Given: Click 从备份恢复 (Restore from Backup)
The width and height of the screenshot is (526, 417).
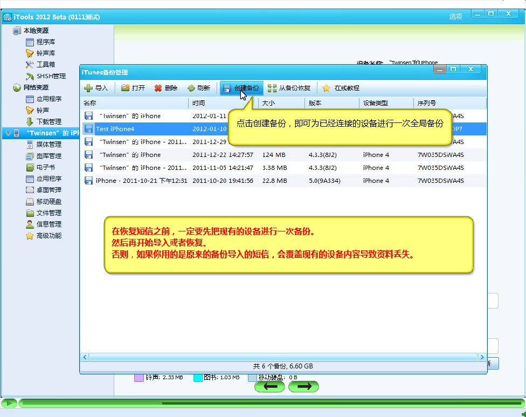Looking at the screenshot, I should 289,88.
